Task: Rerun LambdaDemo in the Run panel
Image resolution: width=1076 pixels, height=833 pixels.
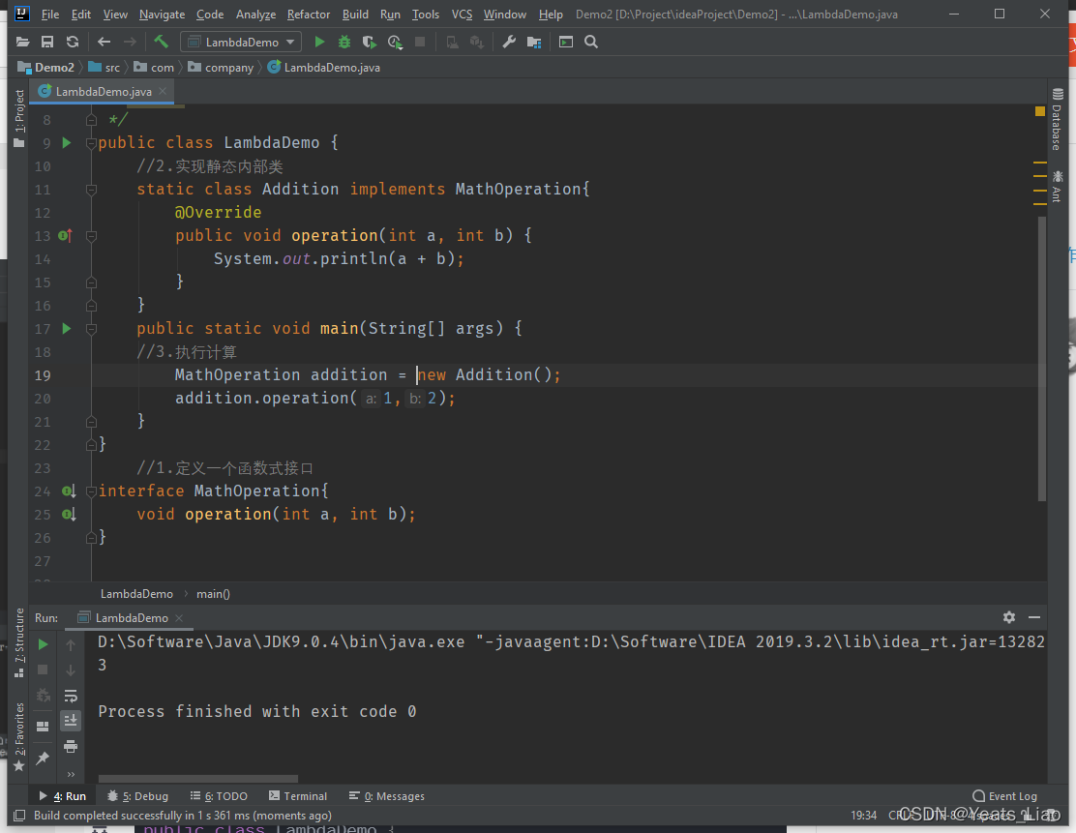Action: click(x=43, y=644)
